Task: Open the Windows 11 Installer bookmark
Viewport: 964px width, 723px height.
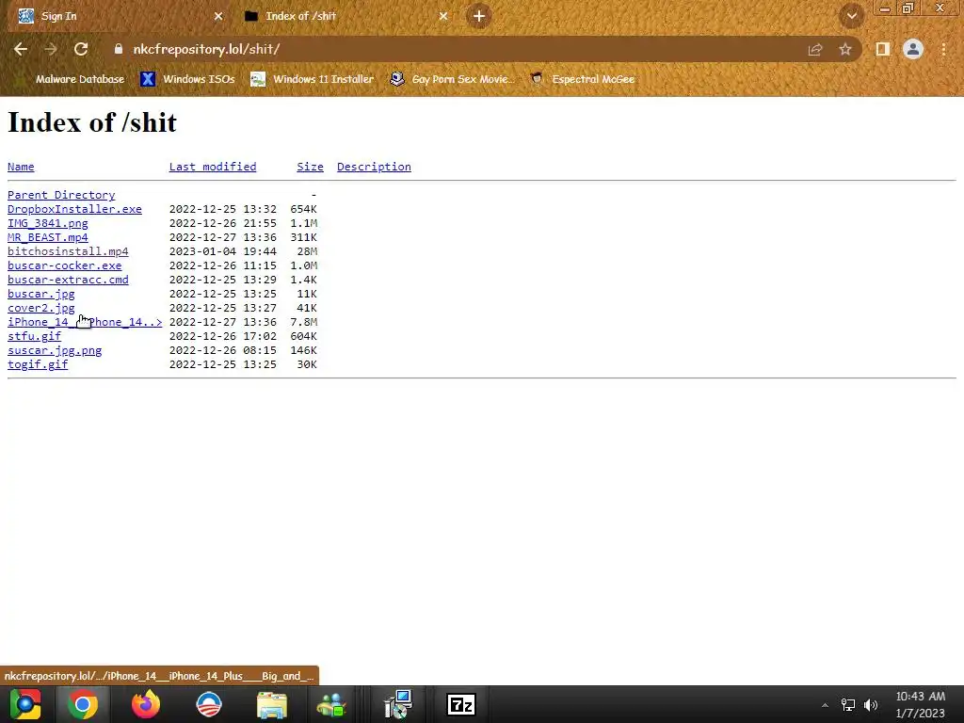Action: 313,79
